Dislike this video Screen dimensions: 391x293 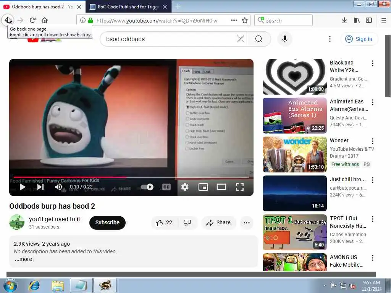tap(187, 222)
